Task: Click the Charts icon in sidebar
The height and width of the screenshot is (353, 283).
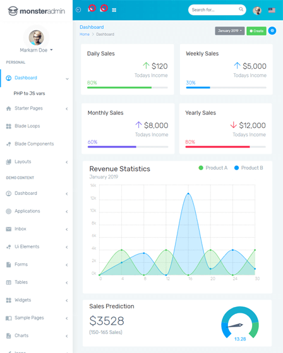Action: pos(9,335)
